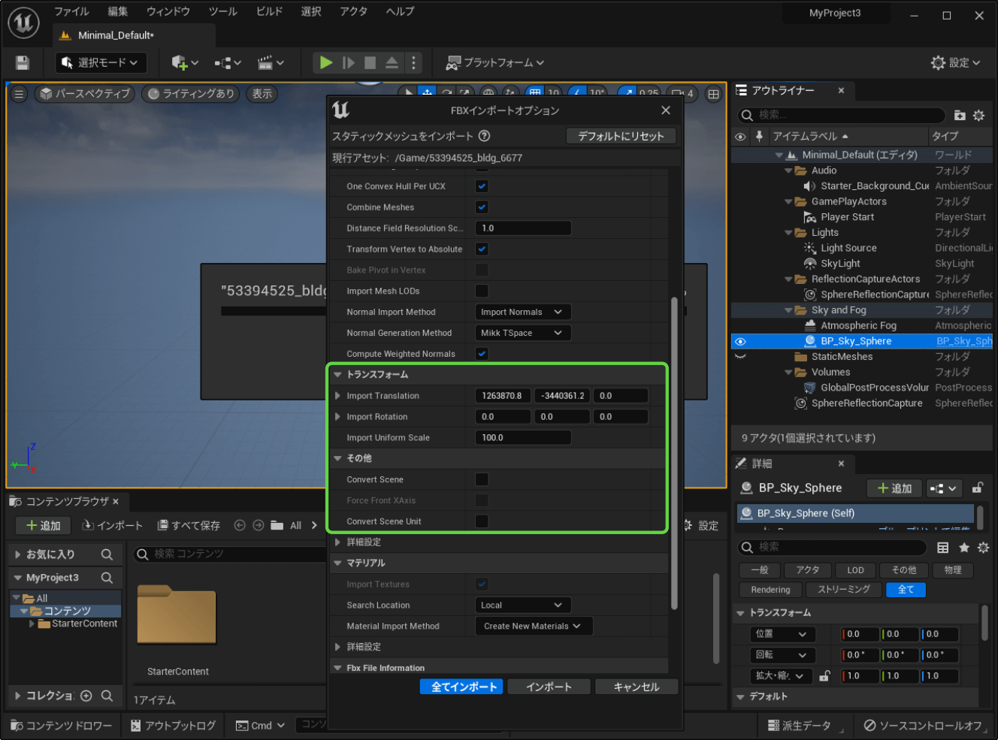998x740 pixels.
Task: Click キャンセル button in FBX dialog
Action: 637,687
